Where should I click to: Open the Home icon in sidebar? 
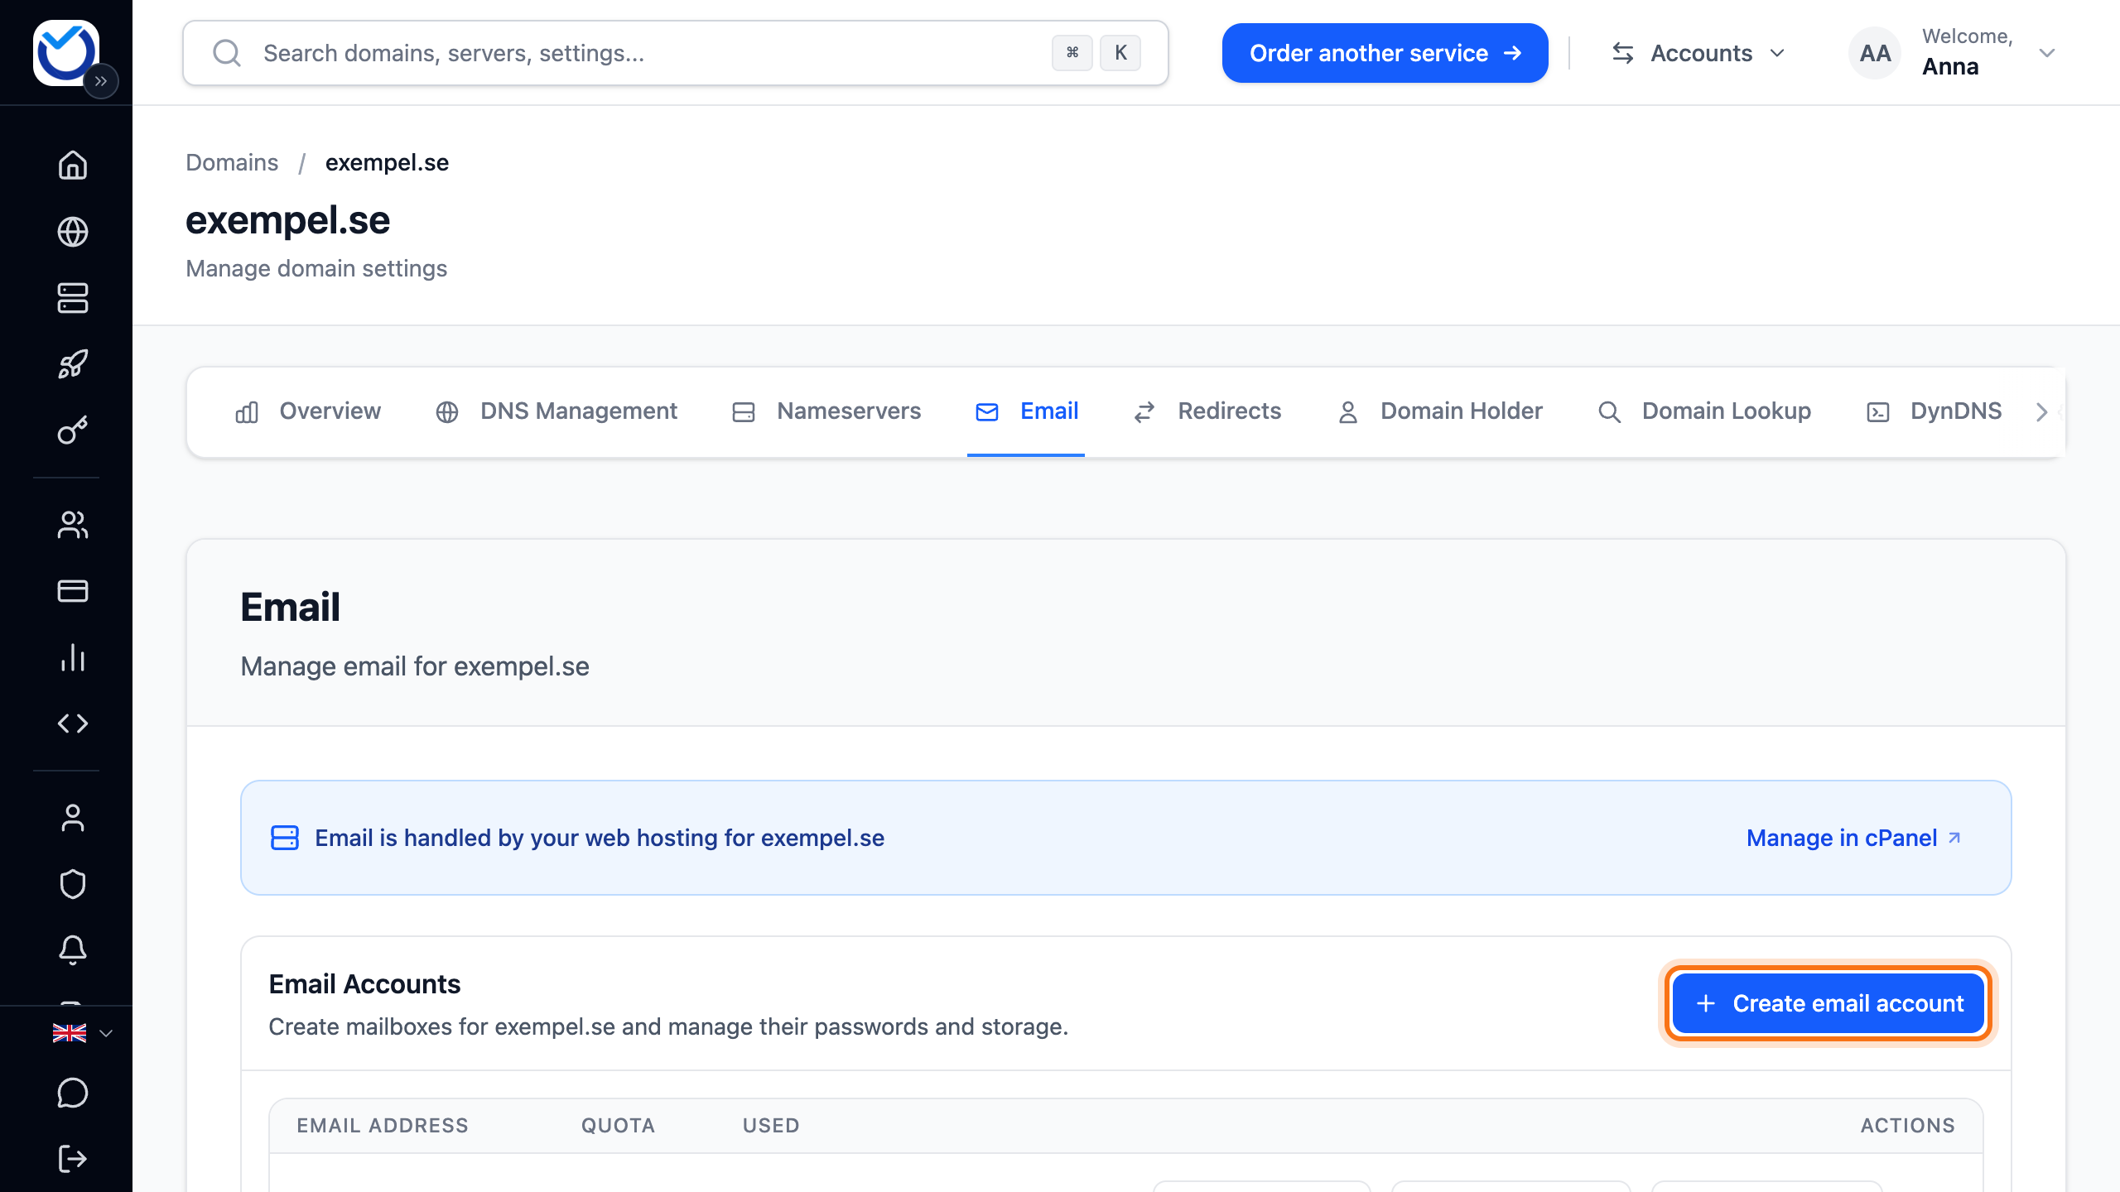coord(73,165)
